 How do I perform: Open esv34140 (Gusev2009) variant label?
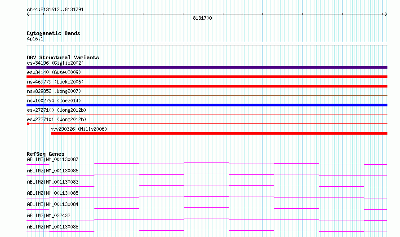tap(54, 72)
